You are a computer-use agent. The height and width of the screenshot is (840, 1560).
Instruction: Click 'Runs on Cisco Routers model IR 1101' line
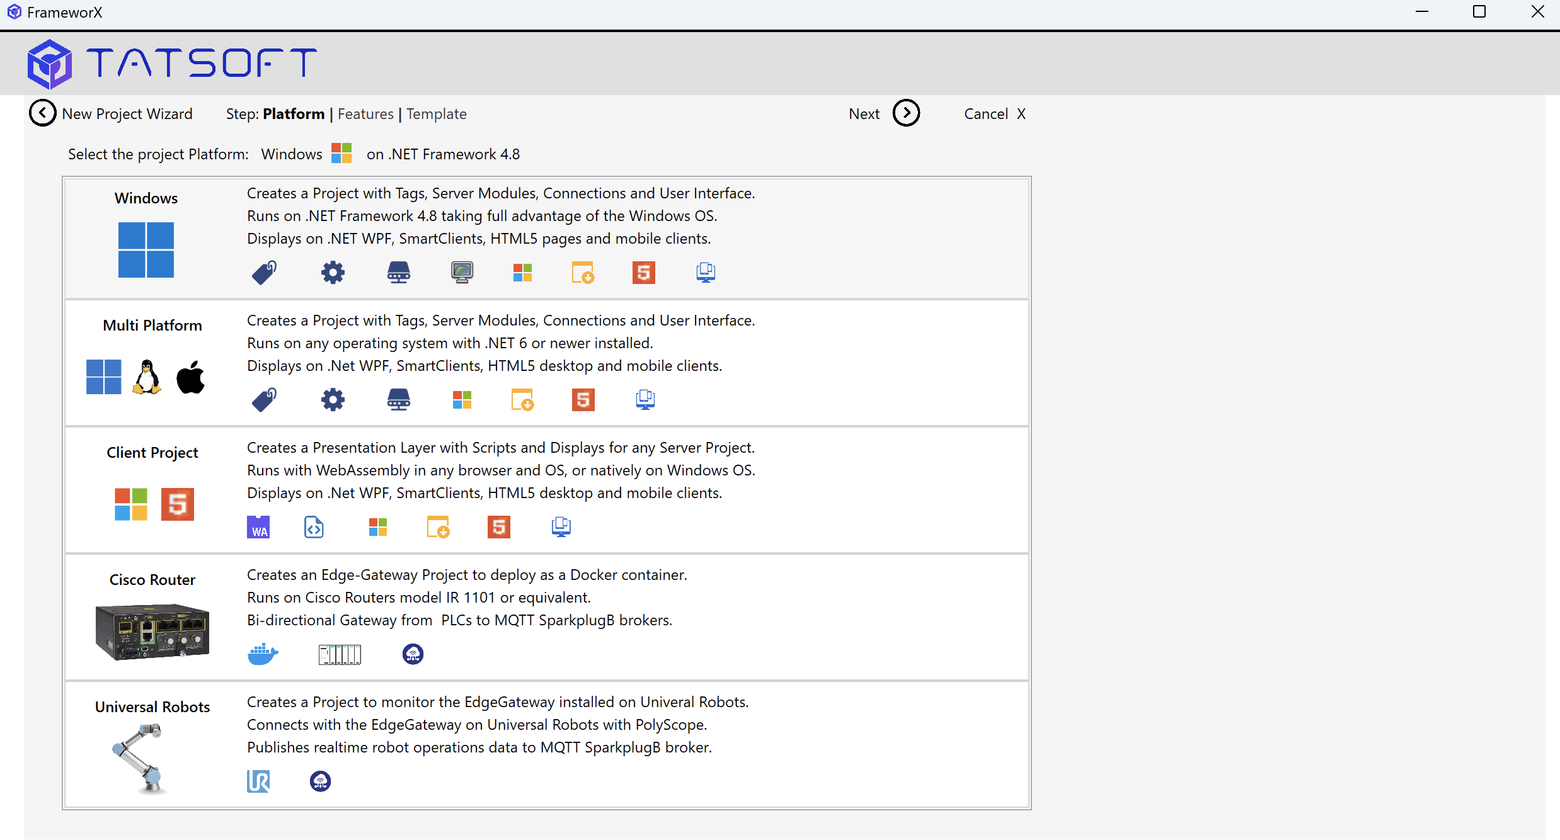(x=419, y=598)
